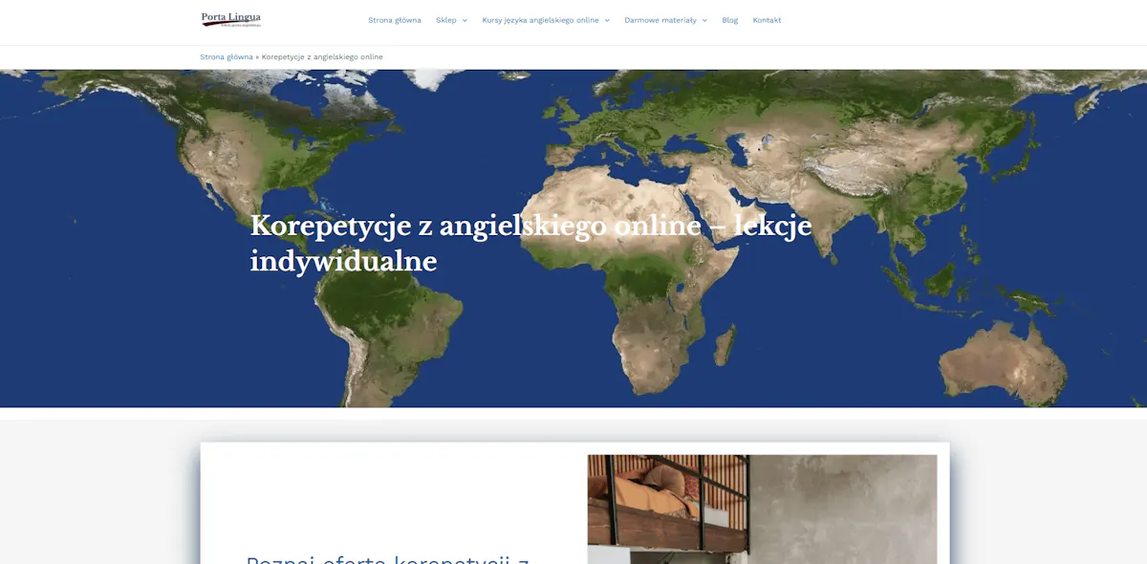1147x564 pixels.
Task: Click the partially visible Poznaj ofertę heading
Action: pyautogui.click(x=388, y=558)
